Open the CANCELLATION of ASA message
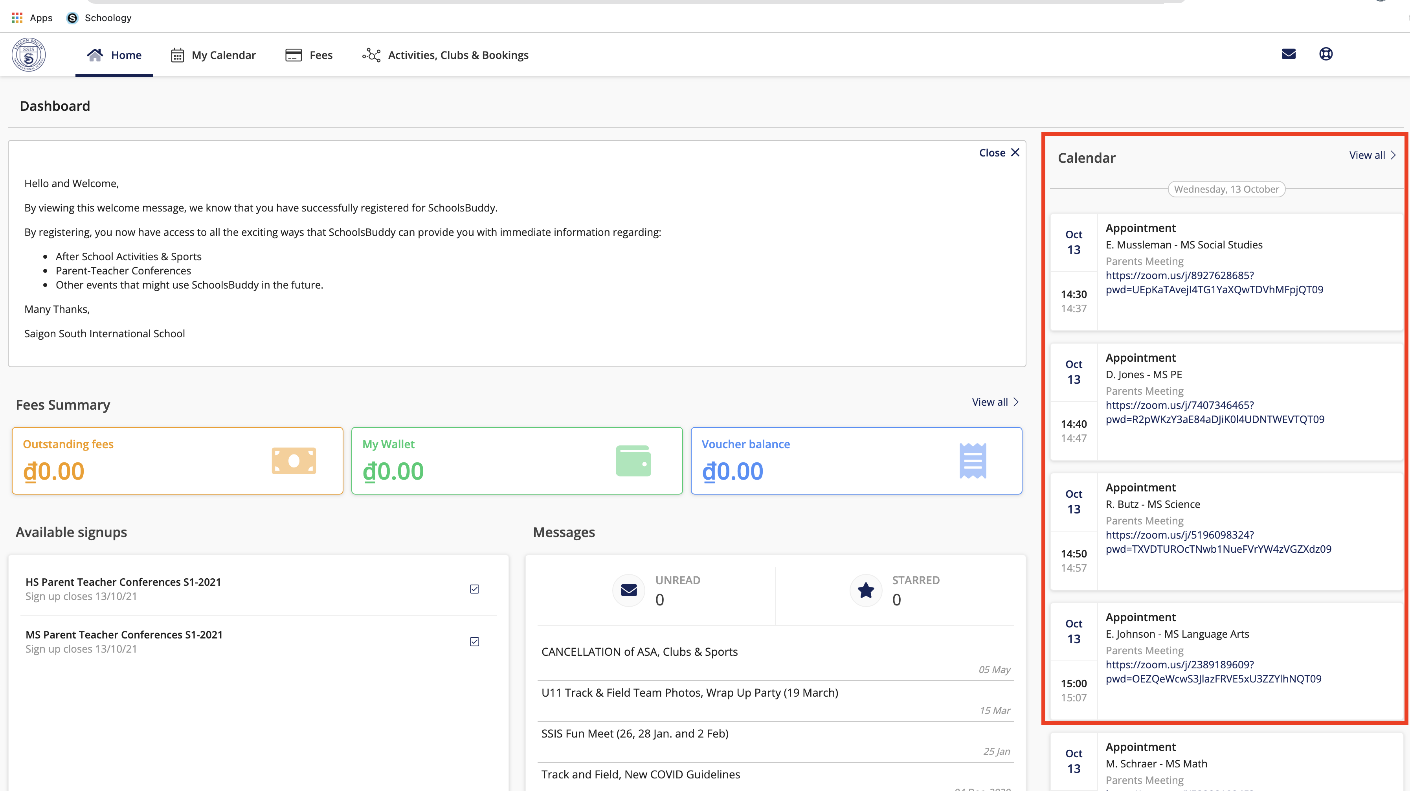 (639, 652)
